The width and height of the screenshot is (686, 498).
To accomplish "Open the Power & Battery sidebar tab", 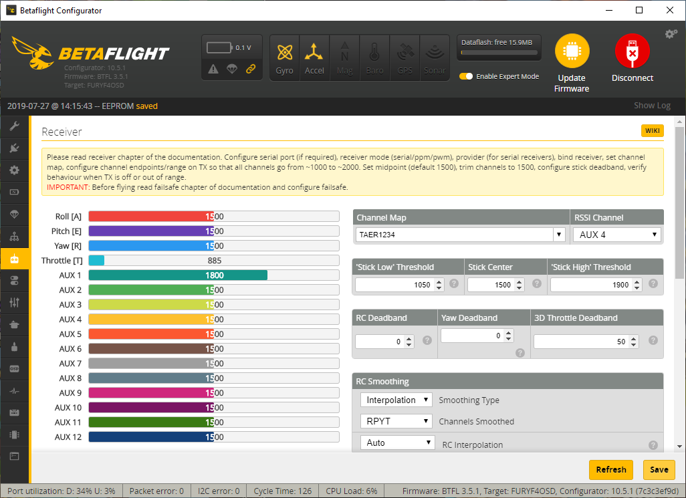I will 15,193.
